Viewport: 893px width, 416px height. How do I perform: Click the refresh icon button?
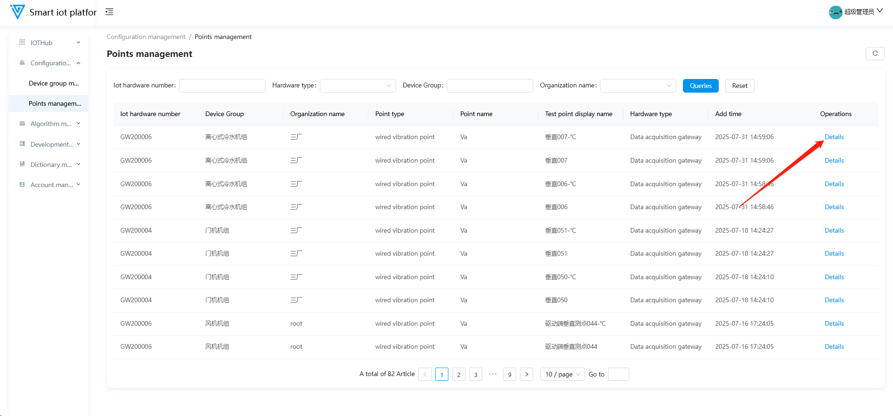[875, 54]
